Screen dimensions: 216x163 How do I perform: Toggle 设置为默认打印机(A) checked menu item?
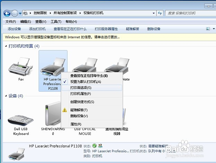point(92,82)
